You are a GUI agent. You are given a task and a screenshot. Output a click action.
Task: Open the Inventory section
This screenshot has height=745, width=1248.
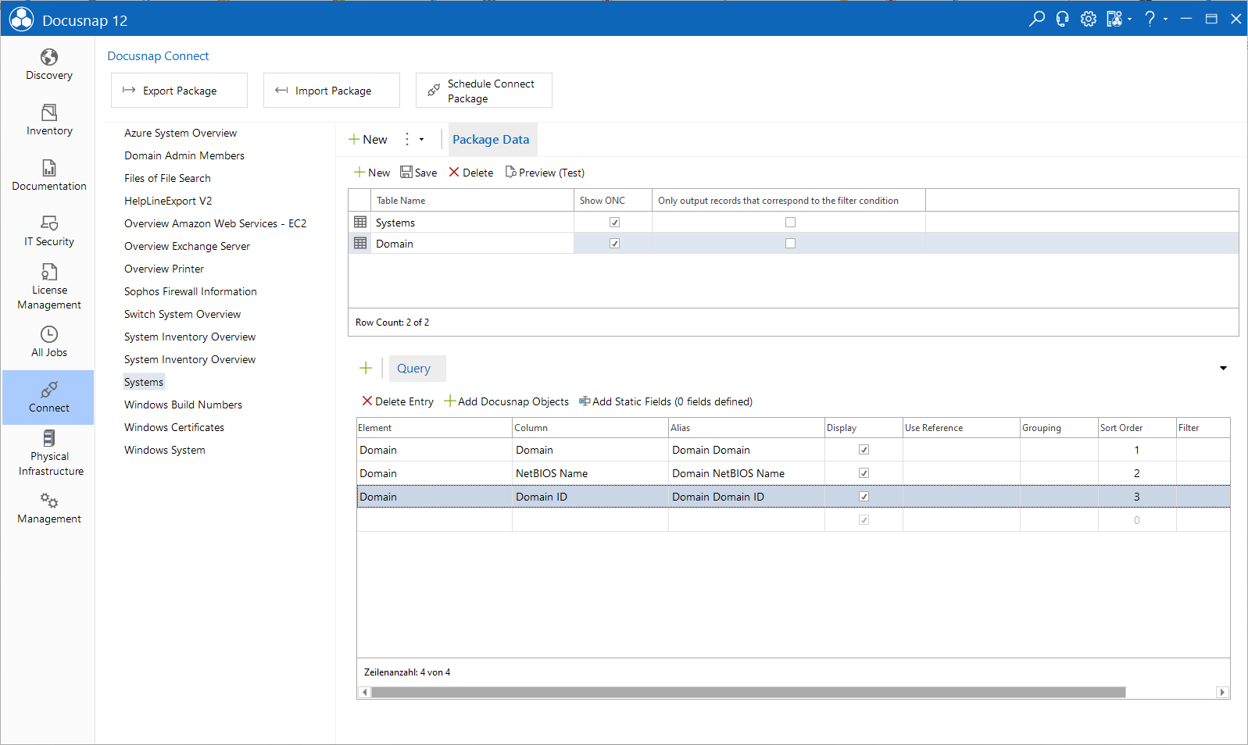48,120
